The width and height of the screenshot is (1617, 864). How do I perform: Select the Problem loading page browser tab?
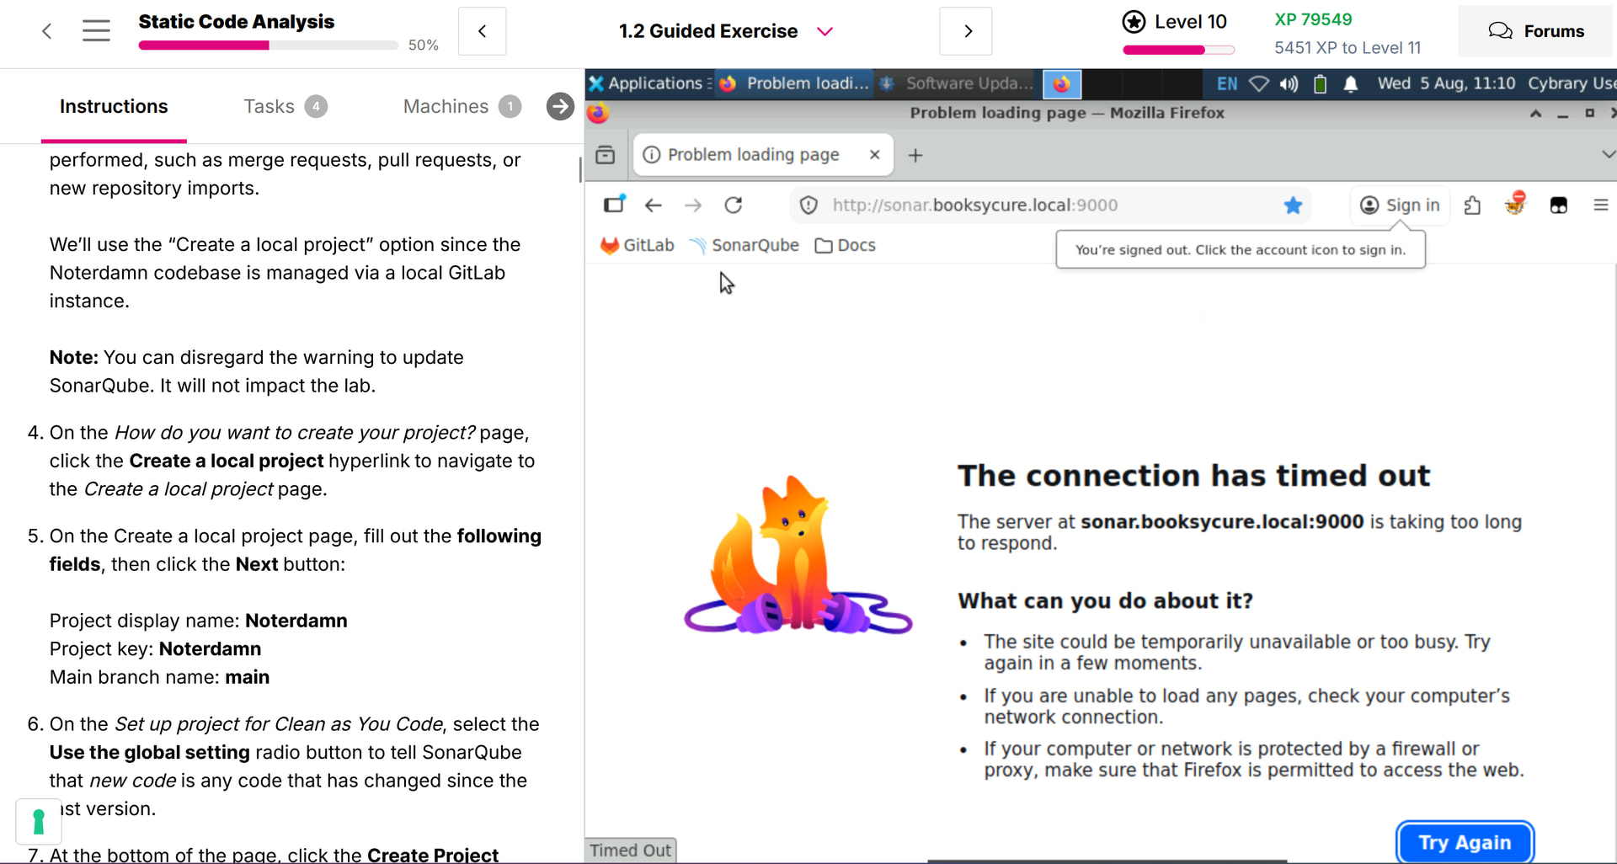[763, 155]
